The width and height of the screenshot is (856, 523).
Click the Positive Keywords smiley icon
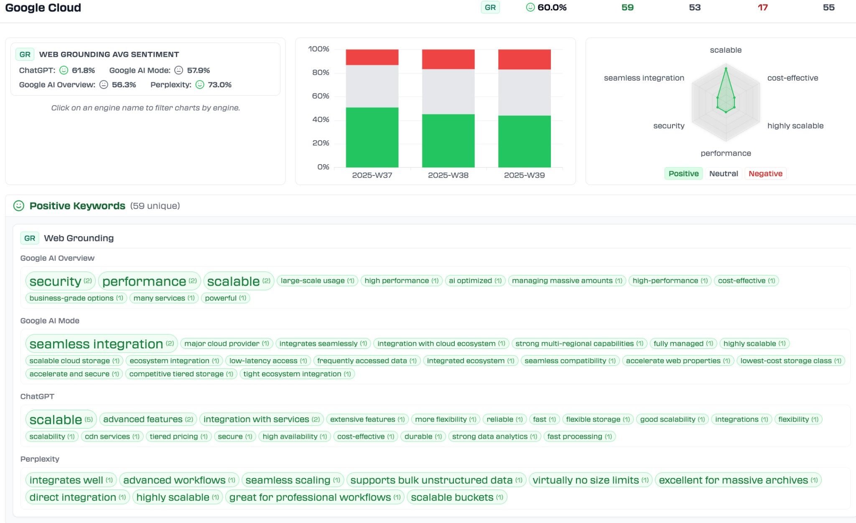pos(18,206)
